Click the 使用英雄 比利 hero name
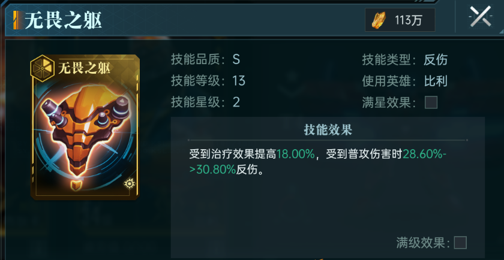 click(x=436, y=81)
